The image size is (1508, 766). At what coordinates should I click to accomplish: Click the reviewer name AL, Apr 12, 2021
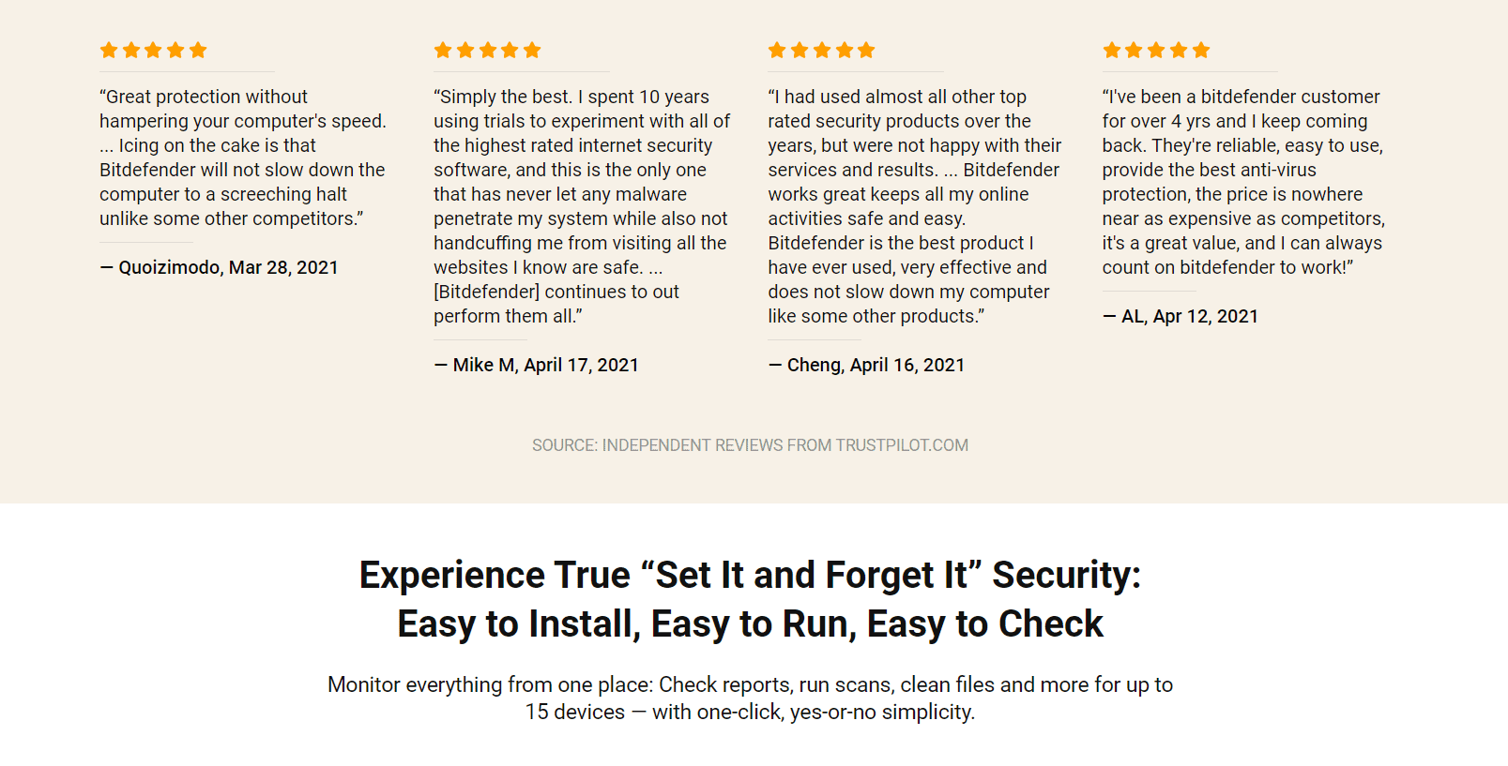pyautogui.click(x=1181, y=316)
